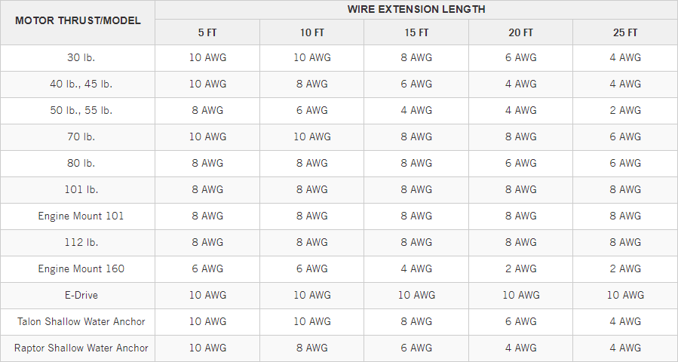678x362 pixels.
Task: Select the 5 FT column header
Action: (207, 32)
